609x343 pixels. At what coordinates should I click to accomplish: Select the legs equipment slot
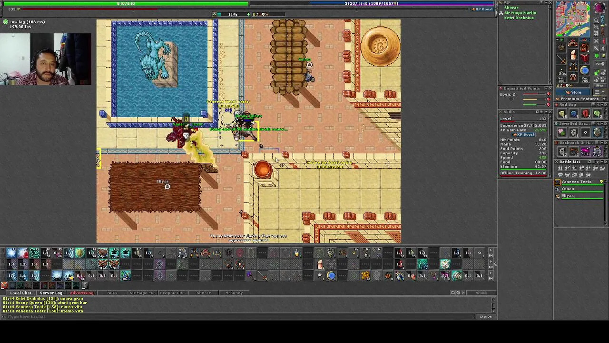coord(573,66)
